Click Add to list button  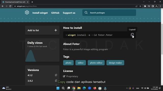coord(42,30)
